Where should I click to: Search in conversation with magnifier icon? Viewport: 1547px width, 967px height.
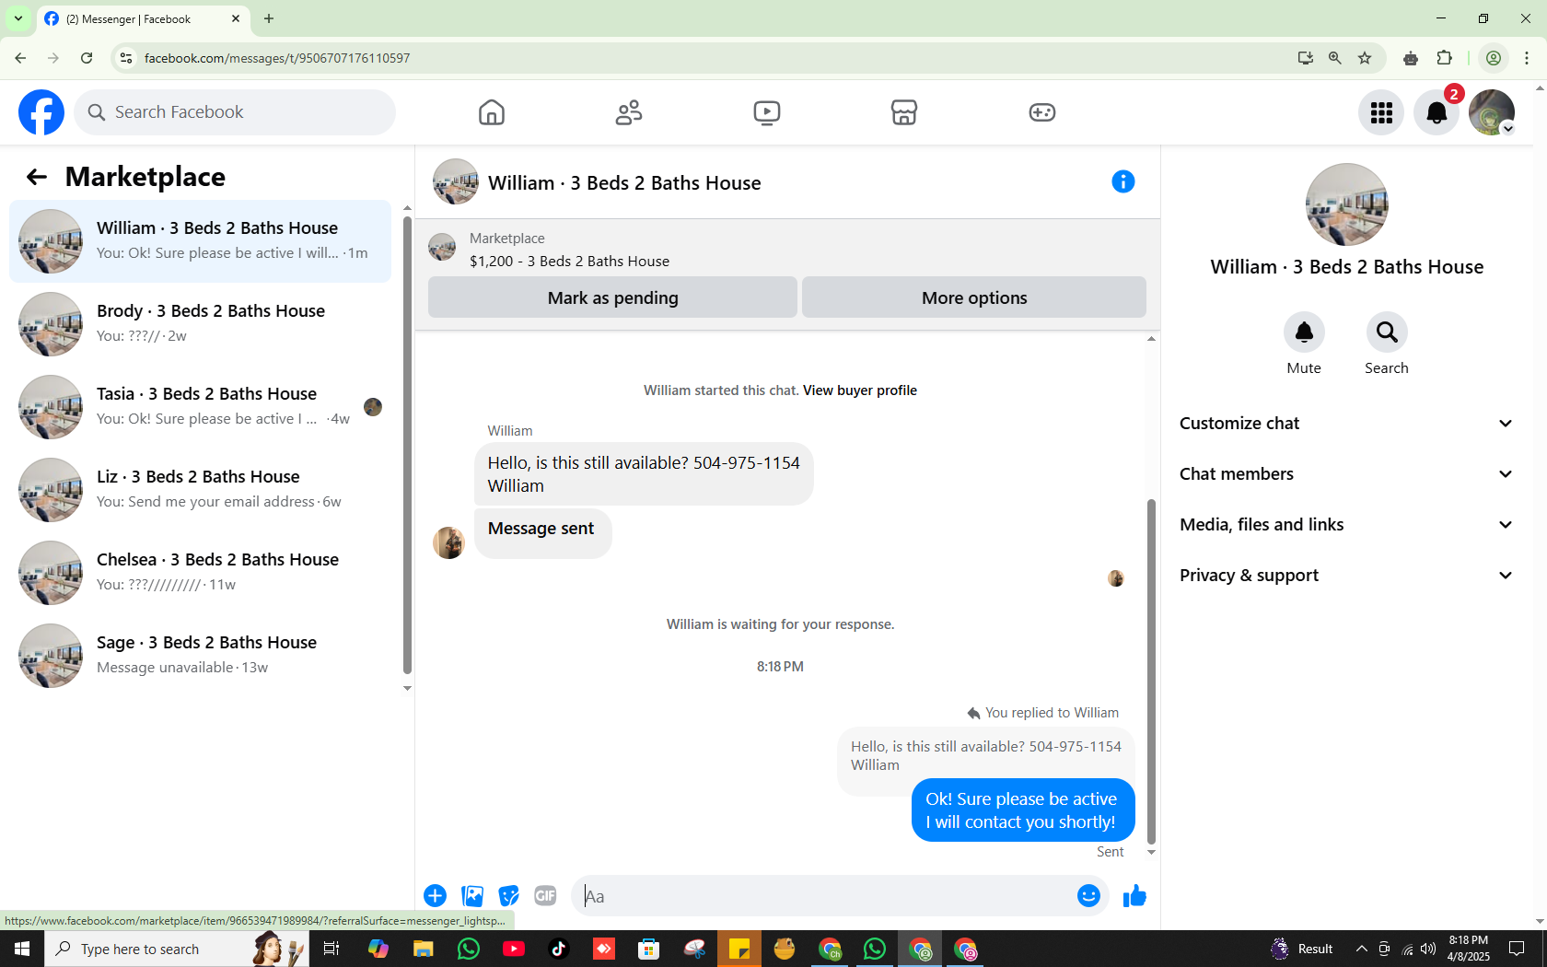[x=1387, y=332]
